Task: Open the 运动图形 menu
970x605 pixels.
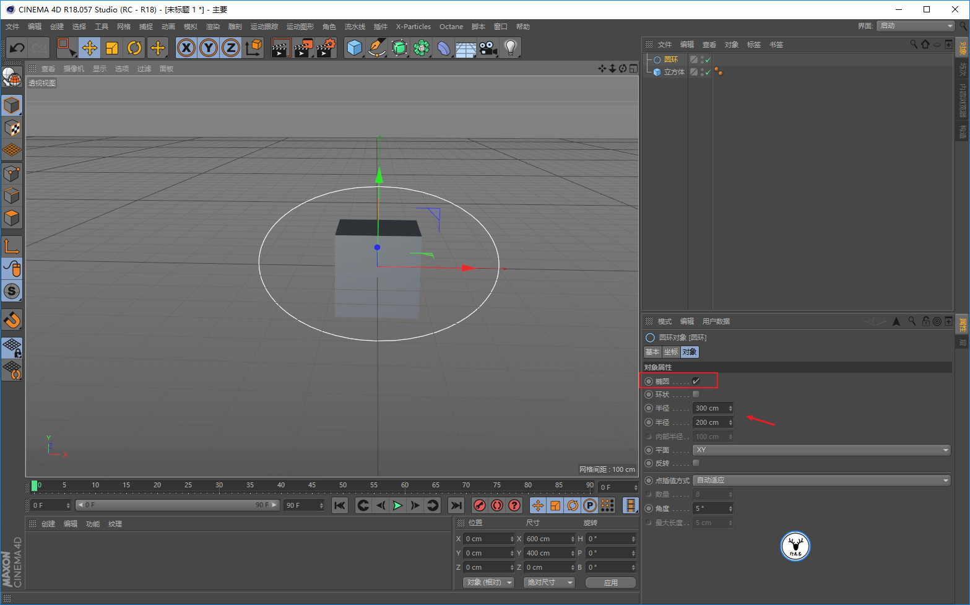Action: [x=300, y=27]
